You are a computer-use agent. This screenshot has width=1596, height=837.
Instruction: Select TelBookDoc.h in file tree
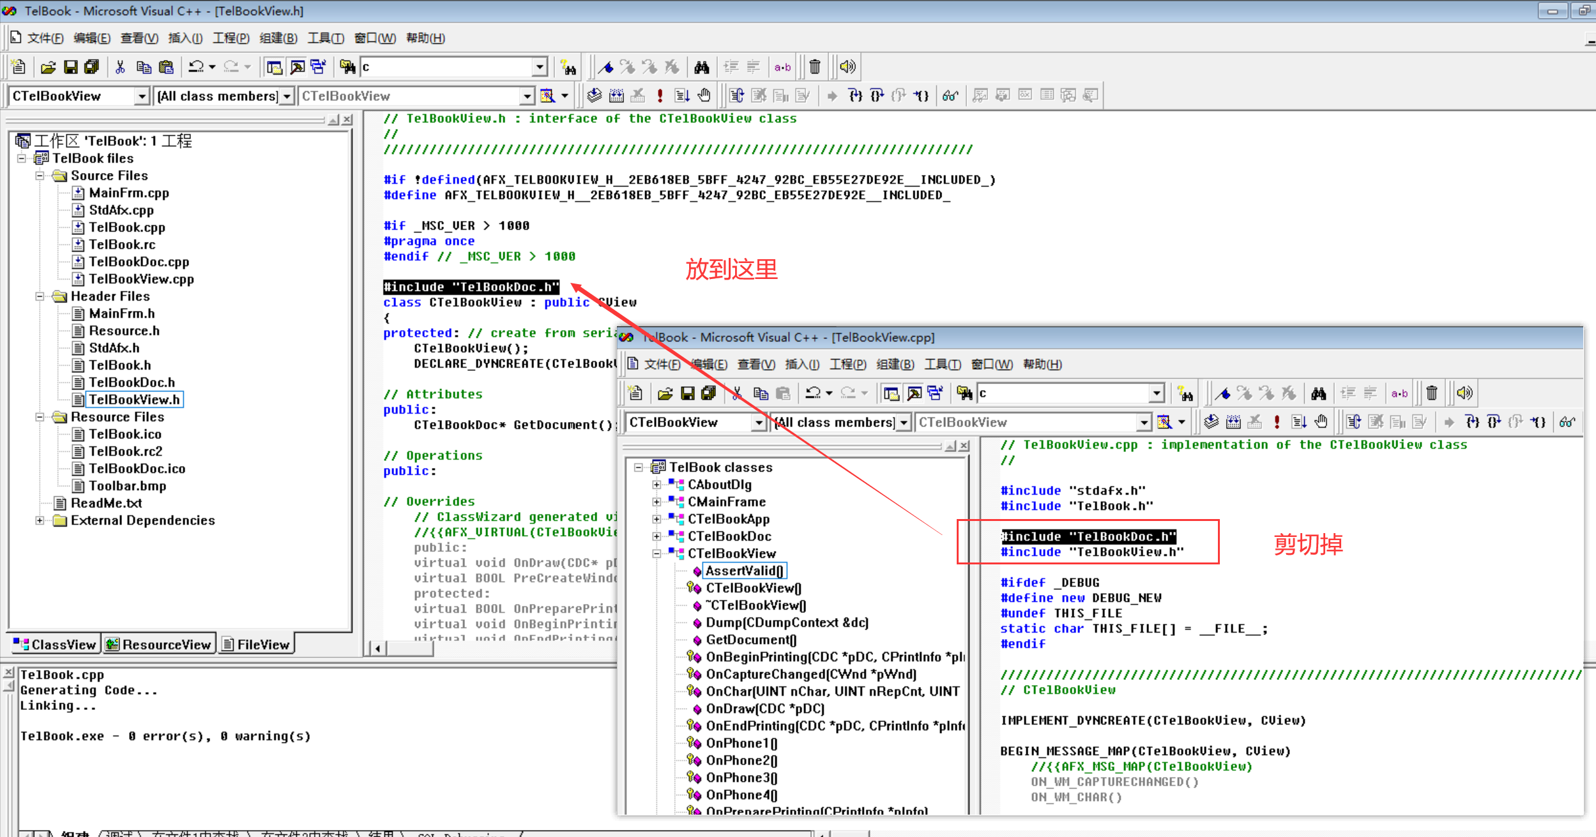(132, 382)
